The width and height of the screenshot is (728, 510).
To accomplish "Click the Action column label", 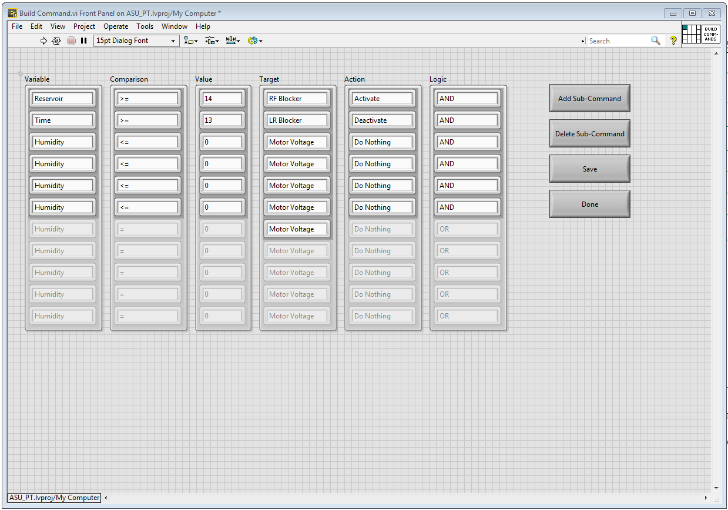I will tap(355, 79).
